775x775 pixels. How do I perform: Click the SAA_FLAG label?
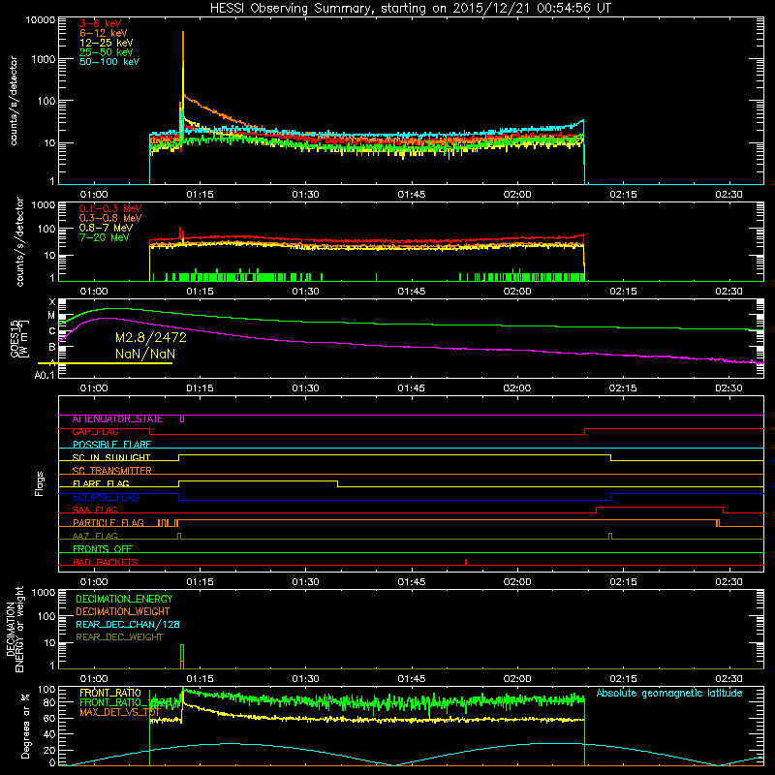click(x=95, y=511)
